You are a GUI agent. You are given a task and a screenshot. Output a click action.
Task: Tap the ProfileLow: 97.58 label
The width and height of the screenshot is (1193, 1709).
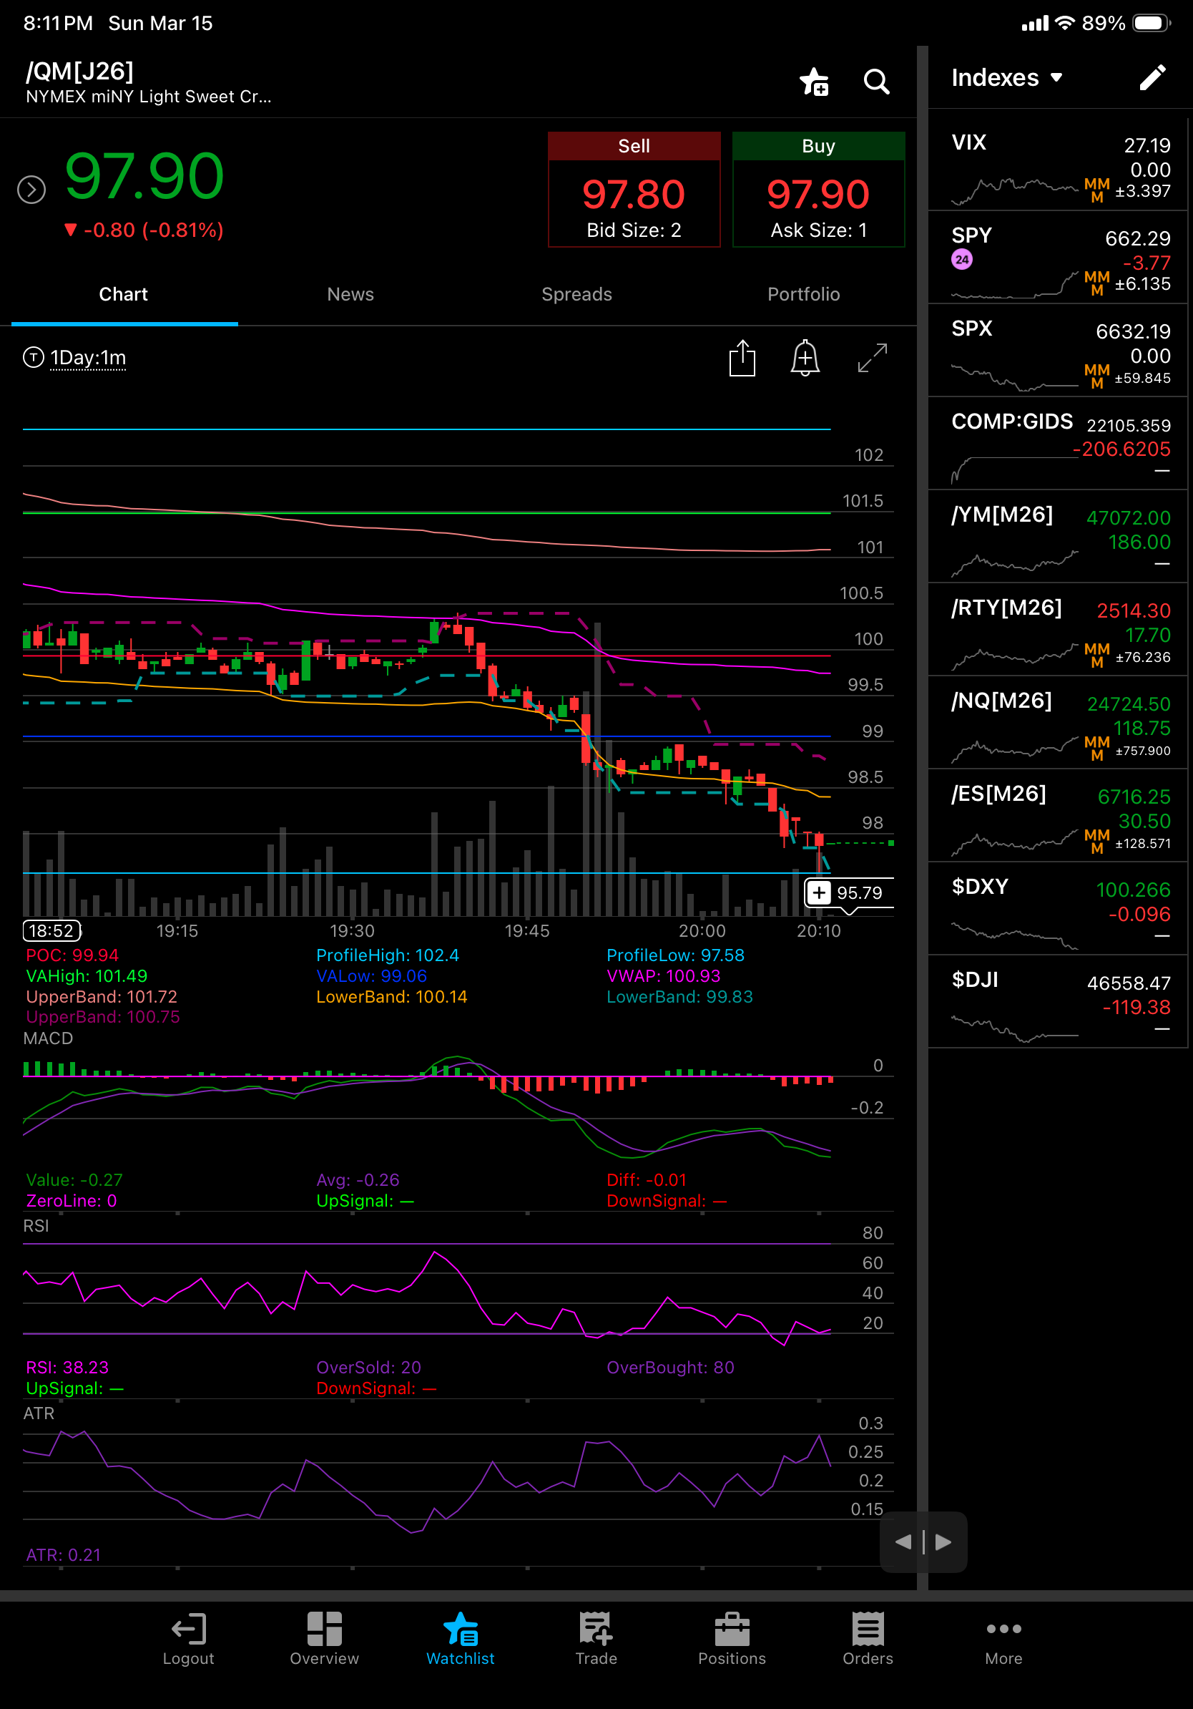coord(675,955)
